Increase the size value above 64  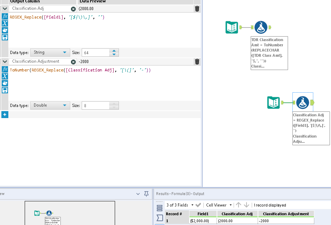point(114,51)
